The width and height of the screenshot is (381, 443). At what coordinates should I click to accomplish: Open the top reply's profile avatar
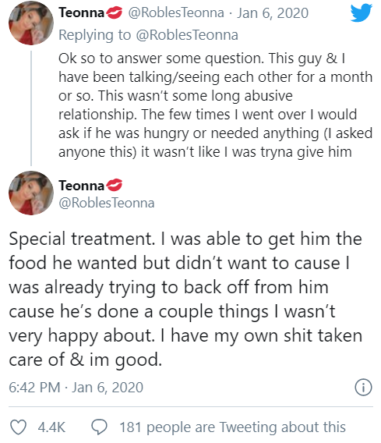[x=31, y=23]
